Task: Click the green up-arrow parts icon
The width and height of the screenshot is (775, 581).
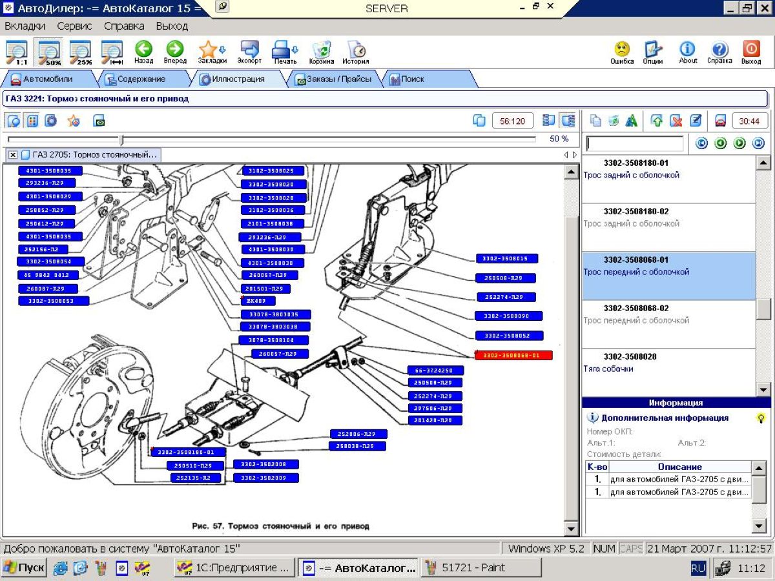Action: click(657, 121)
